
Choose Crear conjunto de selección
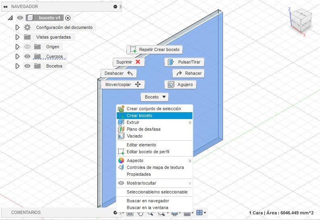[x=155, y=109]
